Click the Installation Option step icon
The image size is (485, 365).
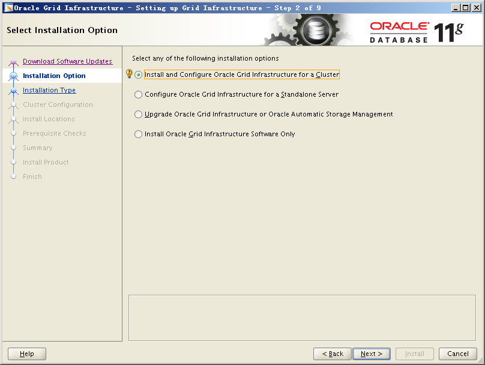[x=14, y=76]
